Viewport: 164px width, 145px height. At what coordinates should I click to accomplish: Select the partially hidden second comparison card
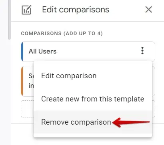[x=27, y=81]
